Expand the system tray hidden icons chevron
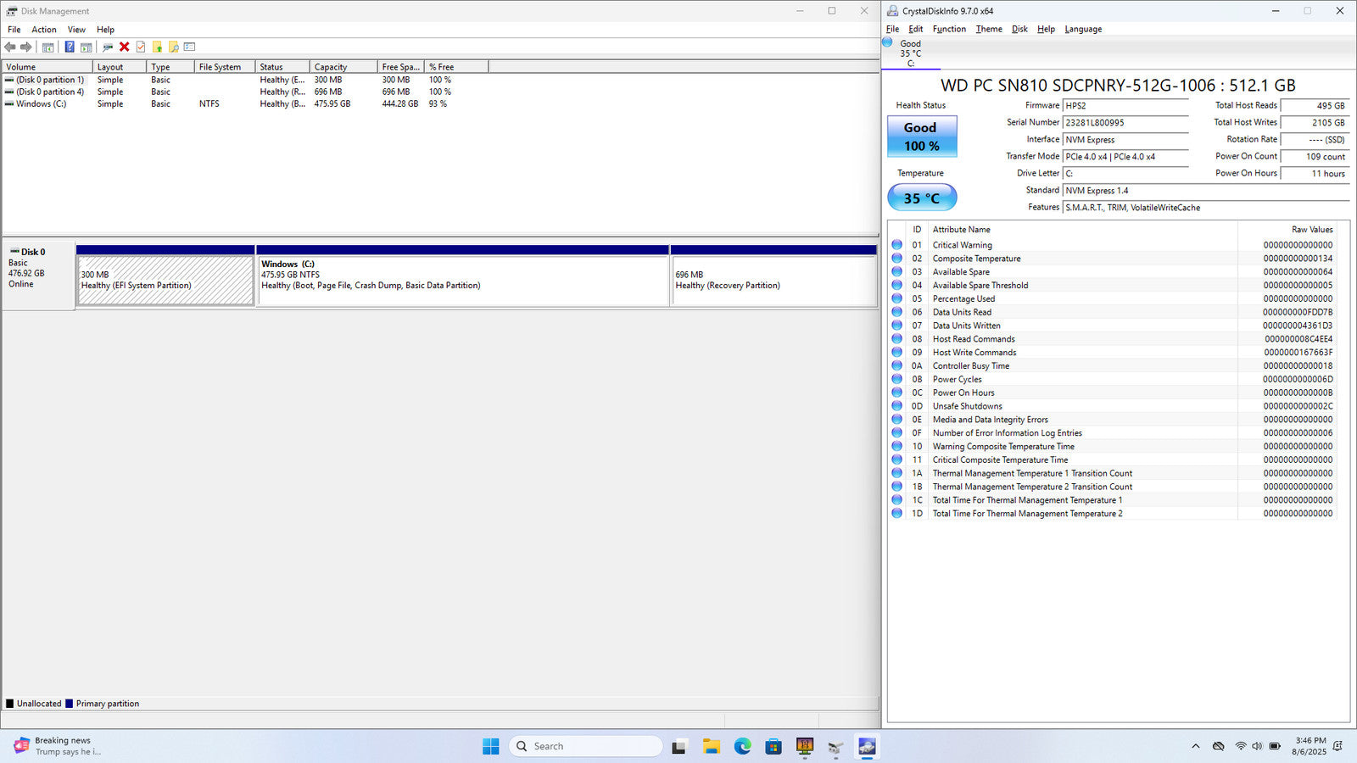 click(1195, 746)
